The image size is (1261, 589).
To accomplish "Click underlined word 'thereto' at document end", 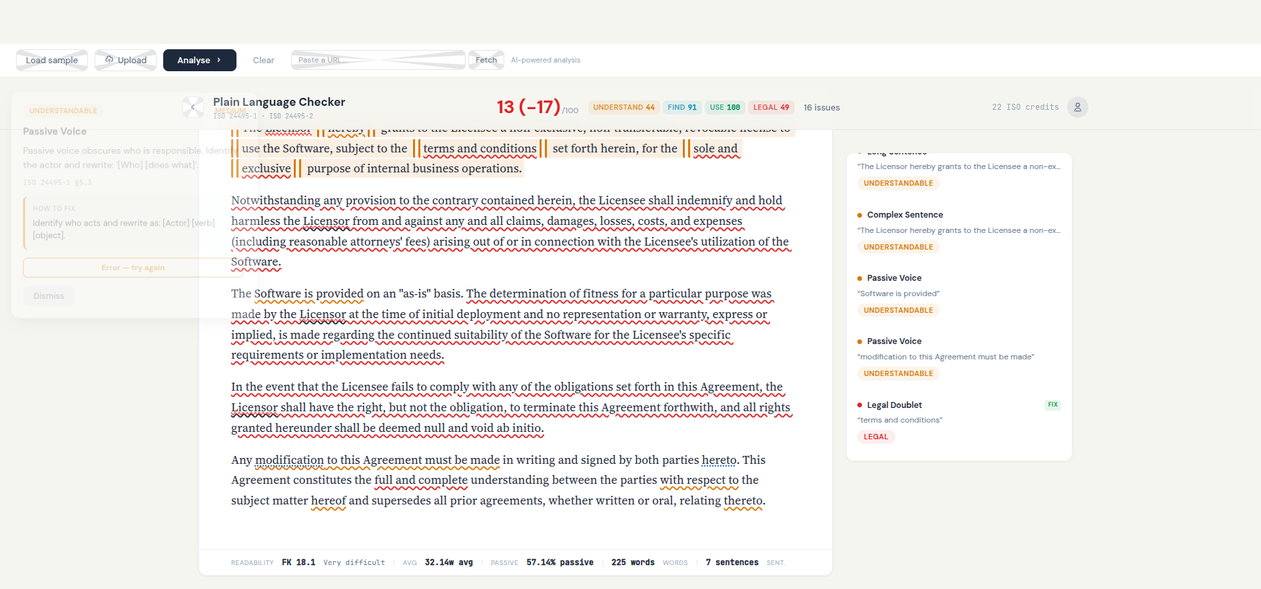I will (x=743, y=500).
